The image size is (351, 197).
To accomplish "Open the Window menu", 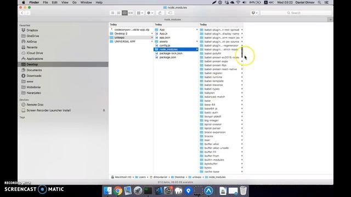I will 86,2.
